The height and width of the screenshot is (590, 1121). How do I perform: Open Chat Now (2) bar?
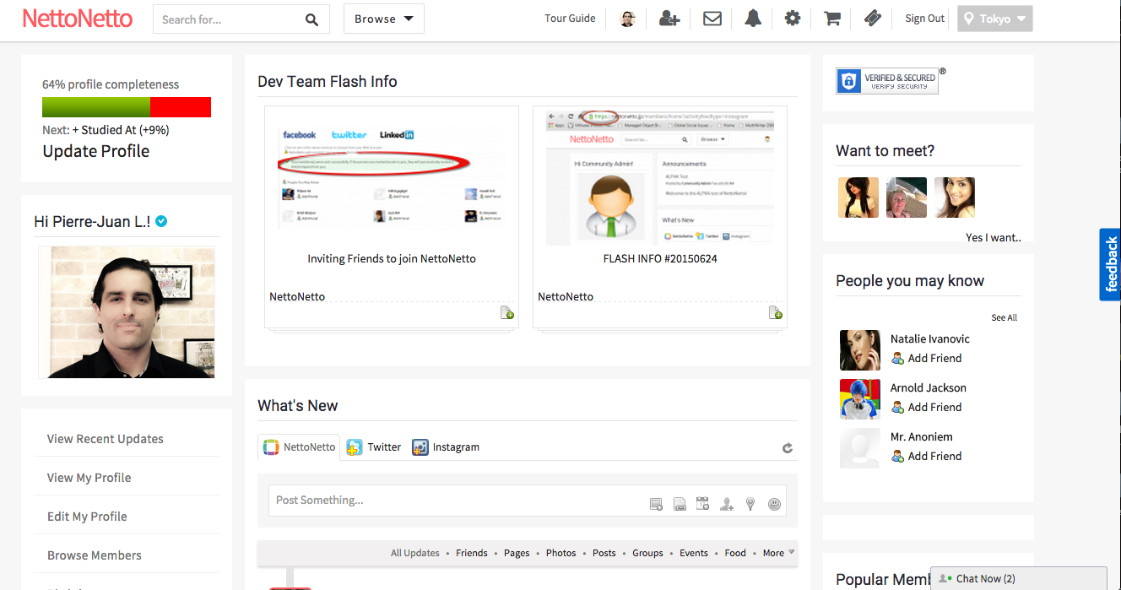click(1019, 578)
